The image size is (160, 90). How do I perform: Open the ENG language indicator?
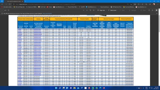tap(146, 88)
